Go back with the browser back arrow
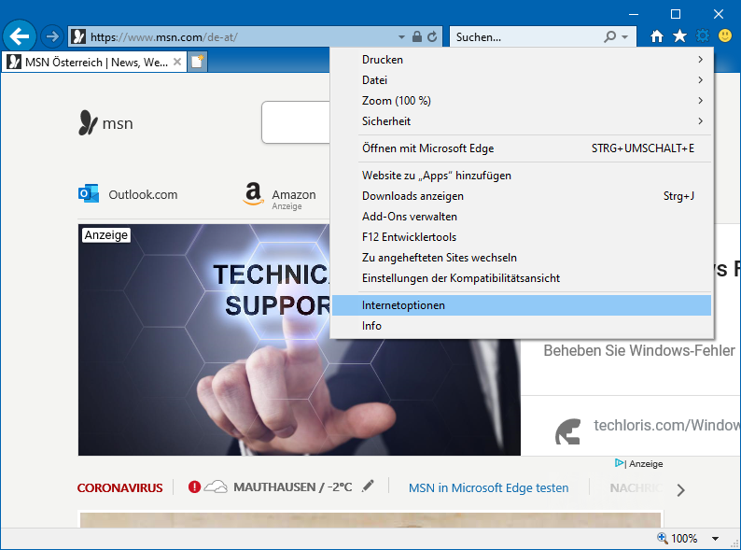Screen dimensions: 741x550 tap(19, 35)
